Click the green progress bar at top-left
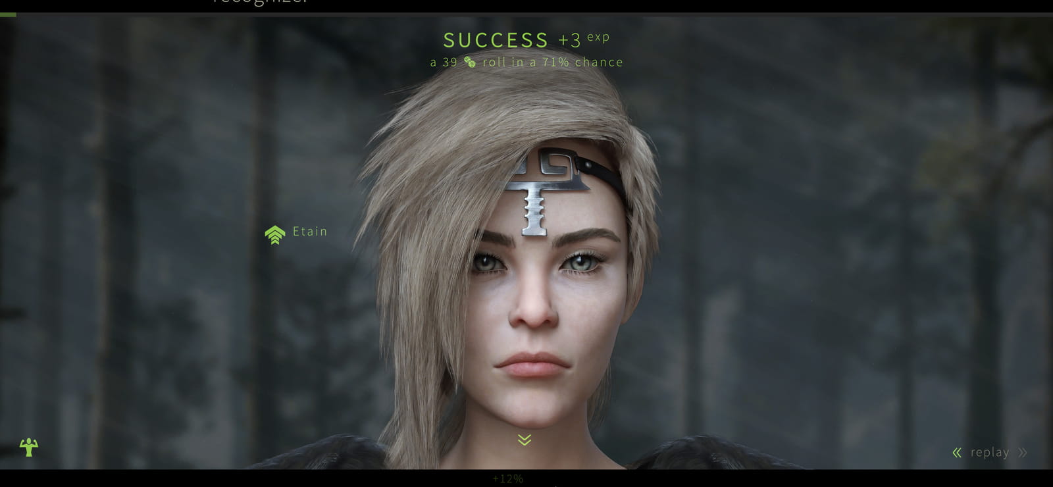 click(8, 14)
